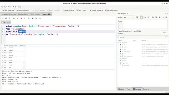This screenshot has height=95, width=169.
Task: Switch to Browse Data tab
Action: pos(23,14)
